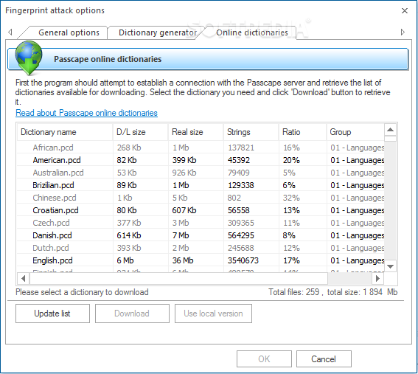The image size is (418, 374).
Task: Select Czech.pcd dictionary row
Action: [x=201, y=223]
